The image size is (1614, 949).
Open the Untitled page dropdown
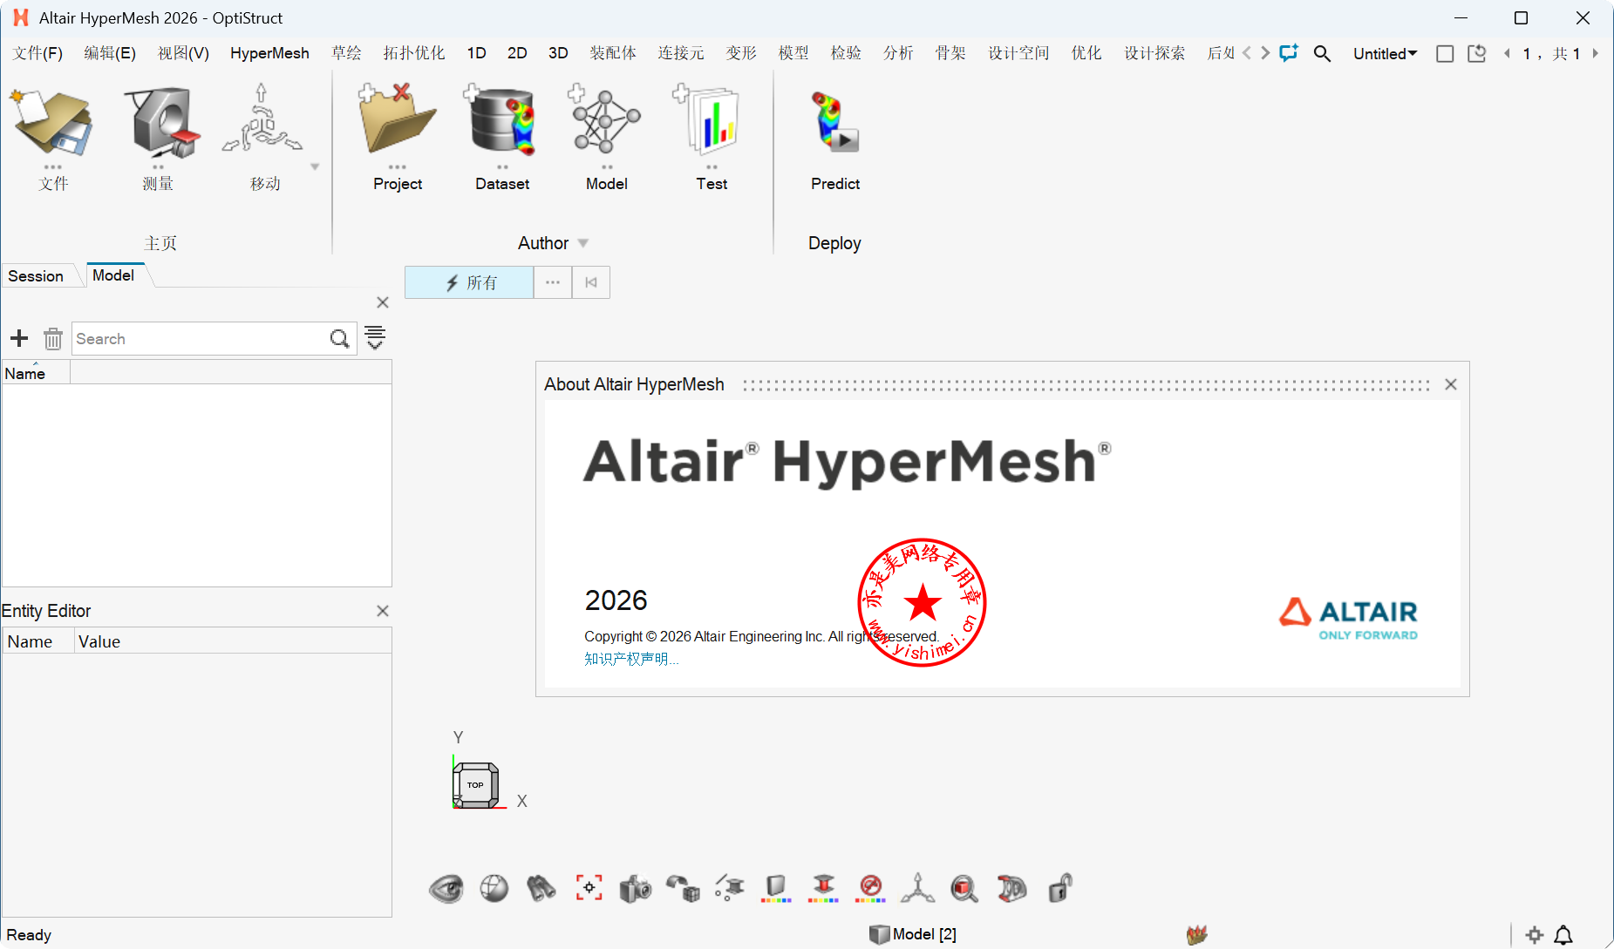tap(1385, 54)
